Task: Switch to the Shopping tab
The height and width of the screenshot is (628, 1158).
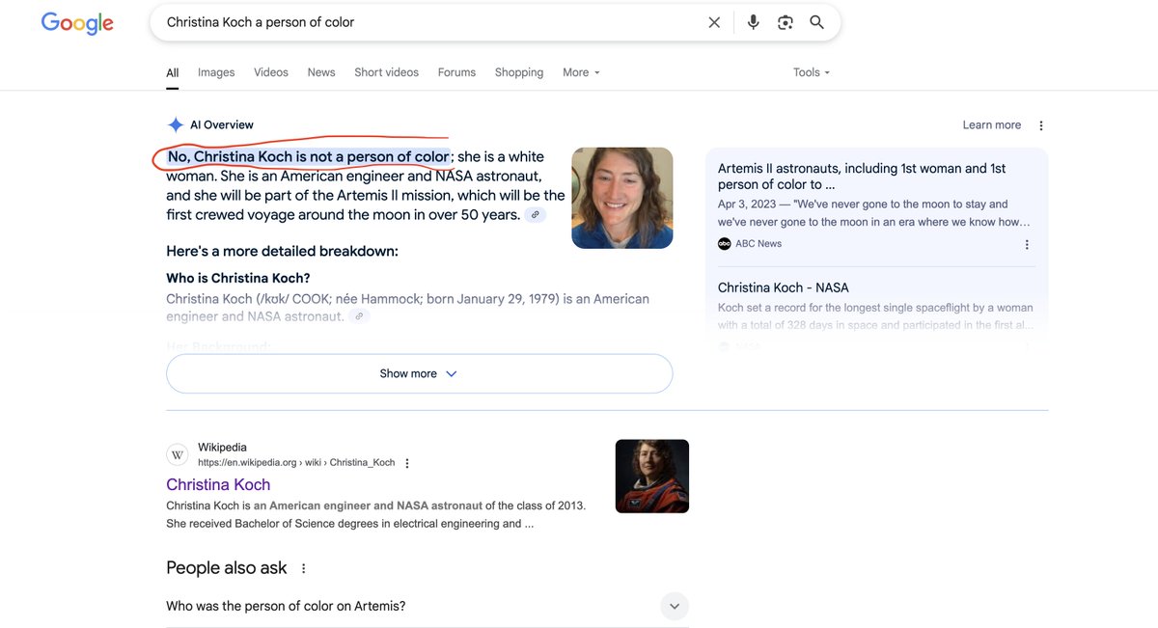Action: click(519, 72)
